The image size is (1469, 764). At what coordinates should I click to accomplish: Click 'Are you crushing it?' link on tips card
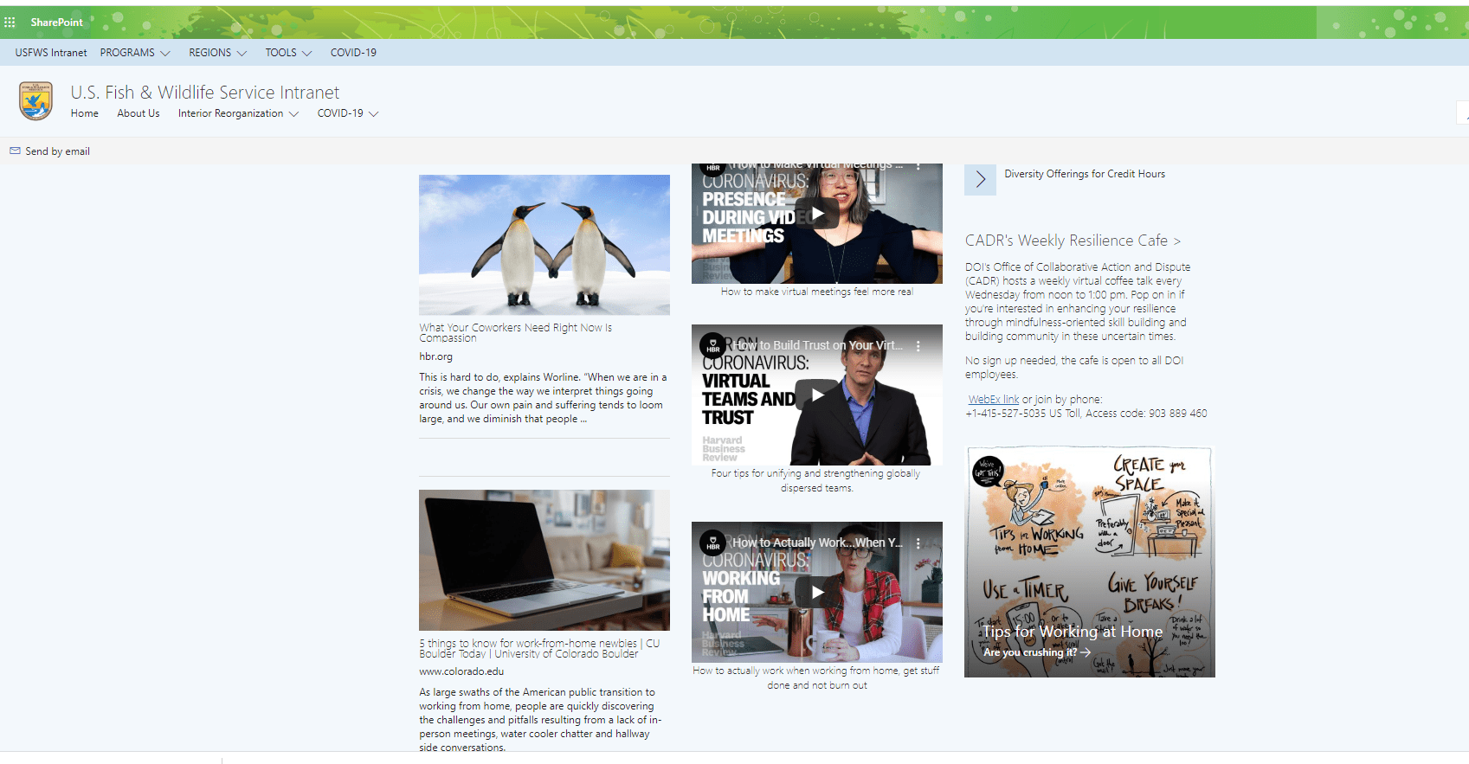tap(1037, 652)
